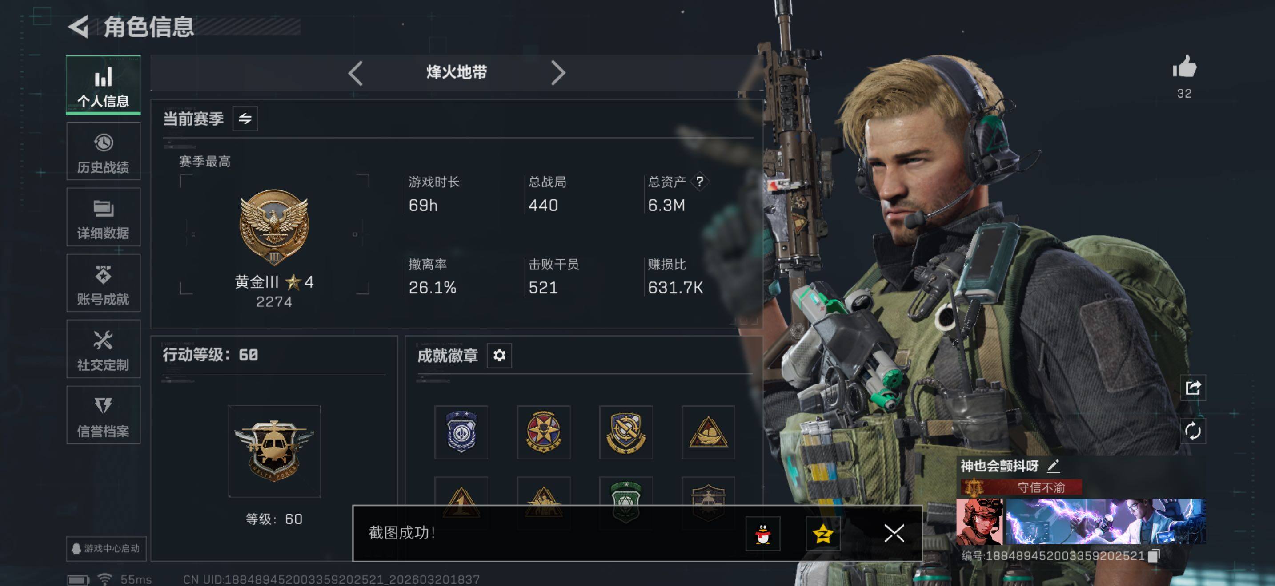The image size is (1275, 586).
Task: Go back using the arrow beside 角色信息
Action: tap(79, 26)
